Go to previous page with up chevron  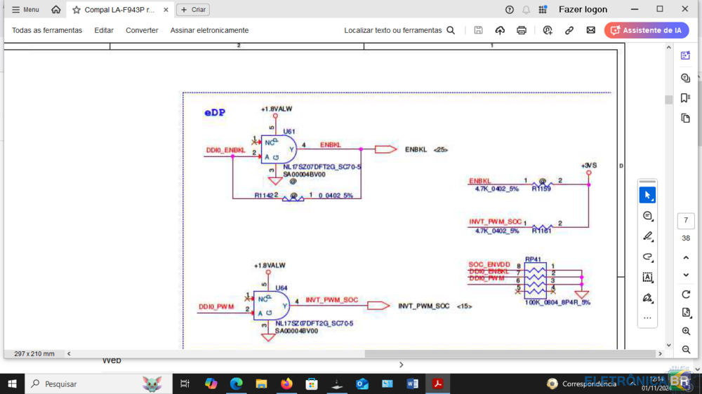click(686, 257)
